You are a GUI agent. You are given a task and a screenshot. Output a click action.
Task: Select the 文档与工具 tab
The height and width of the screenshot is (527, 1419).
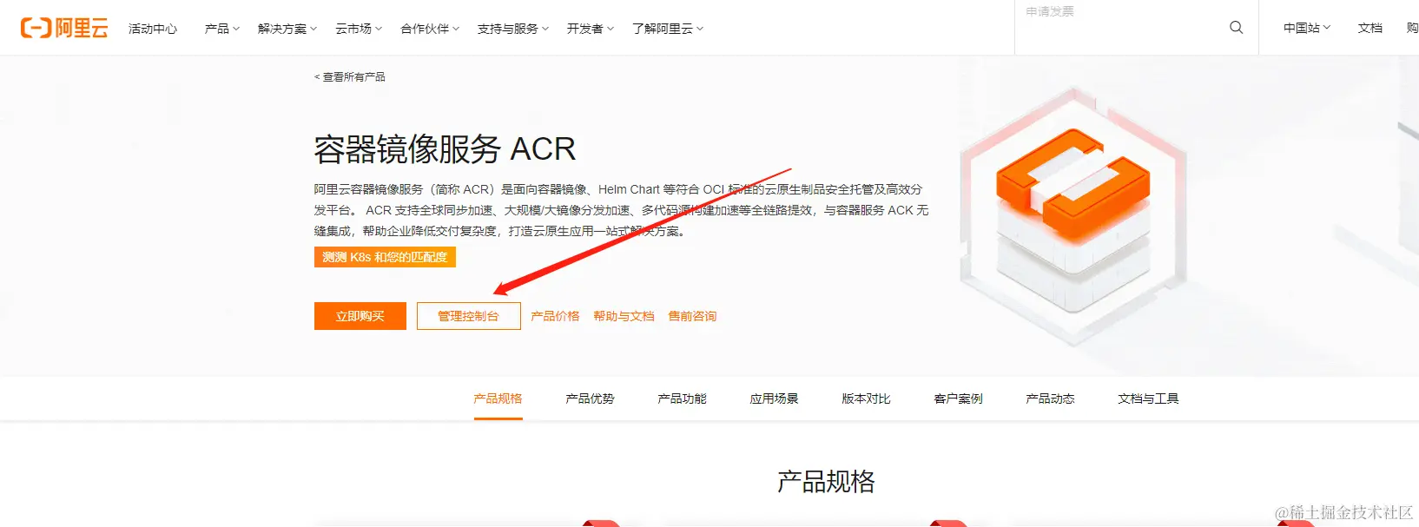click(1148, 399)
